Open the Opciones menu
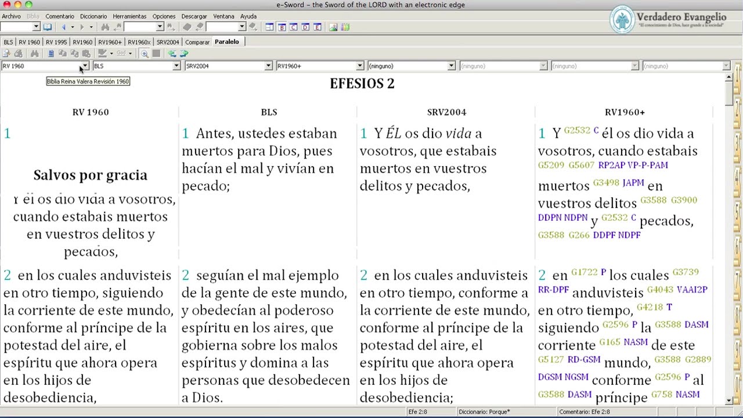 [164, 16]
